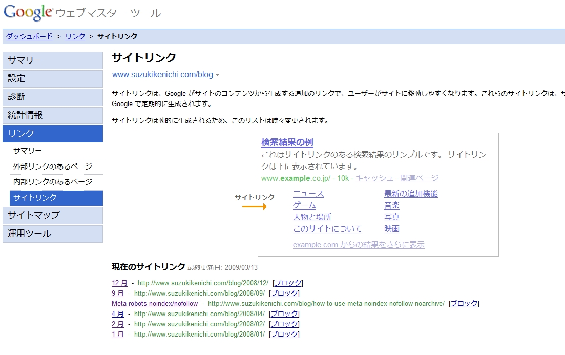This screenshot has height=355, width=565.
Task: Open the 設定 sidebar section
Action: tap(53, 78)
